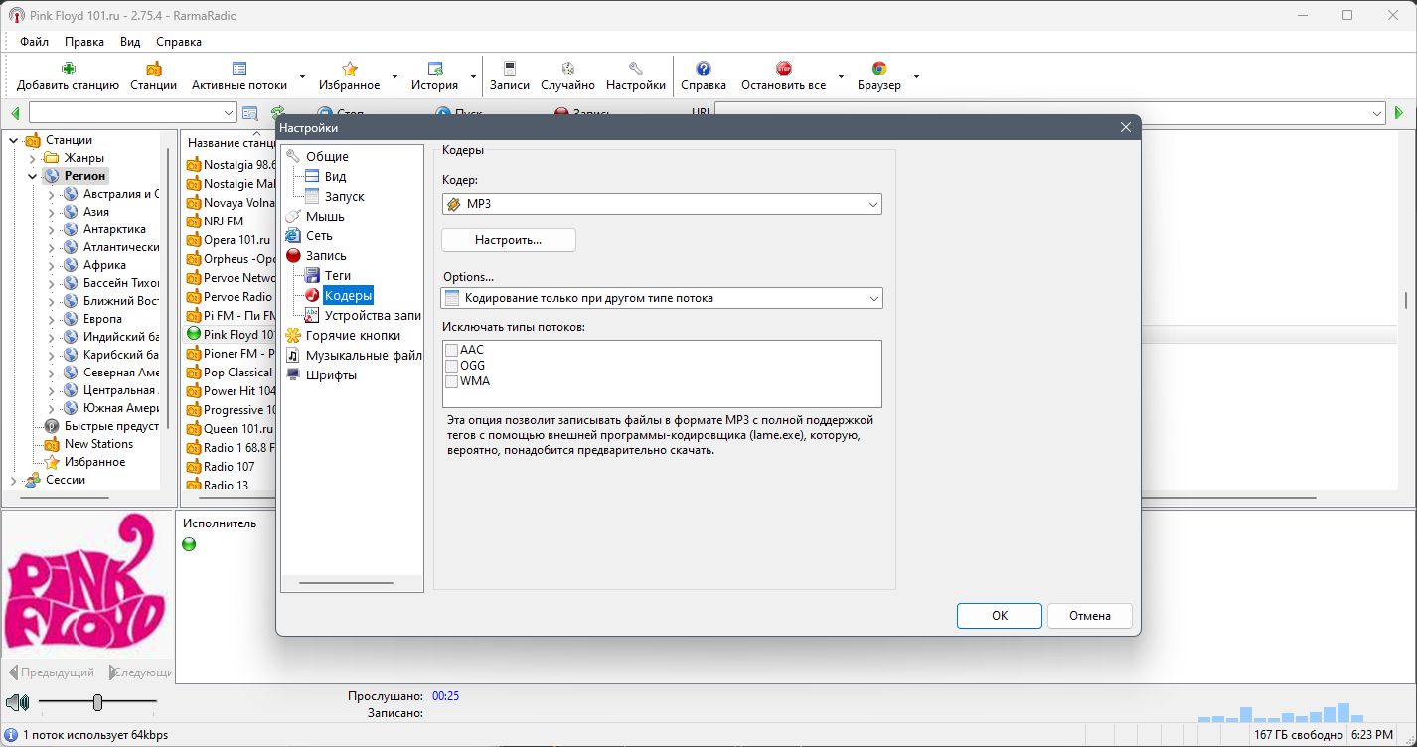Open Мышь settings category
Image resolution: width=1417 pixels, height=747 pixels.
pyautogui.click(x=325, y=216)
